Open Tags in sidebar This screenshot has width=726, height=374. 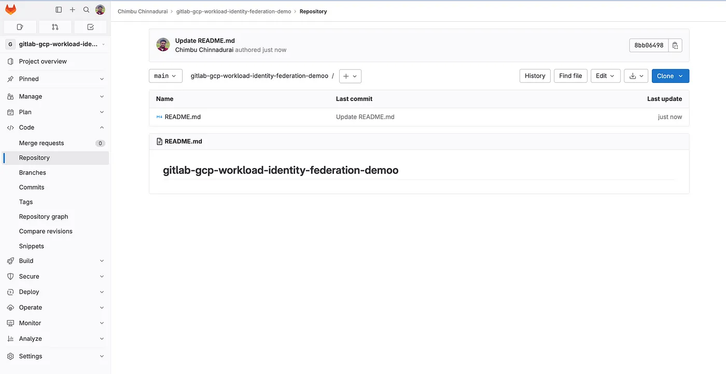pos(56,202)
